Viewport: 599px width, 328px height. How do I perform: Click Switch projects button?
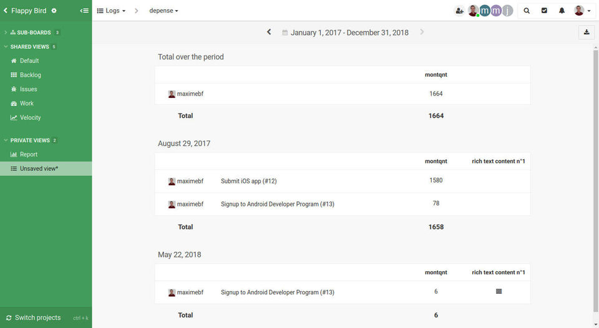pos(37,317)
